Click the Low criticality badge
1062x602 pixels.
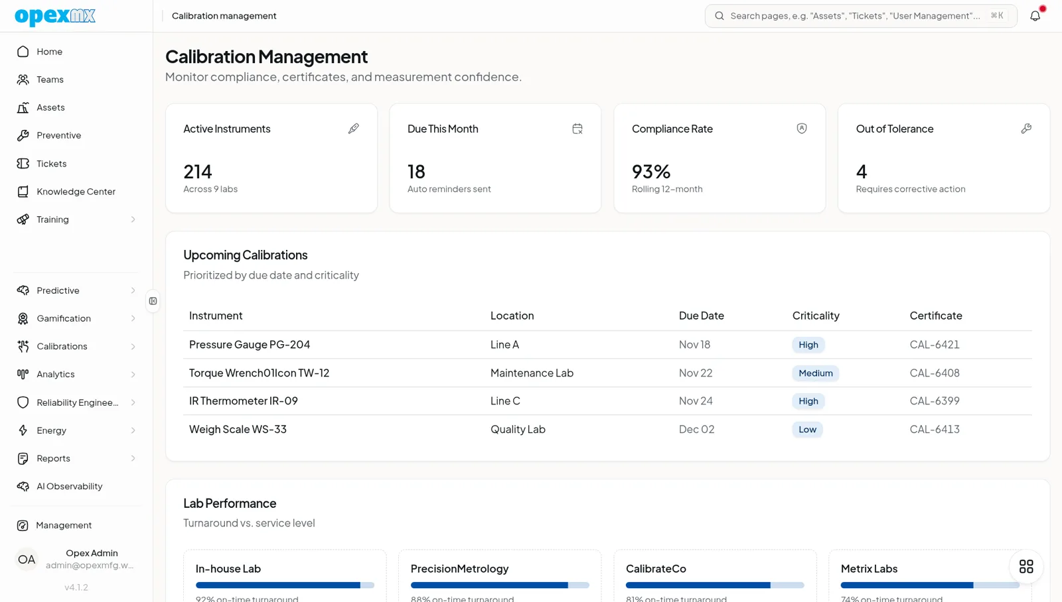coord(807,429)
